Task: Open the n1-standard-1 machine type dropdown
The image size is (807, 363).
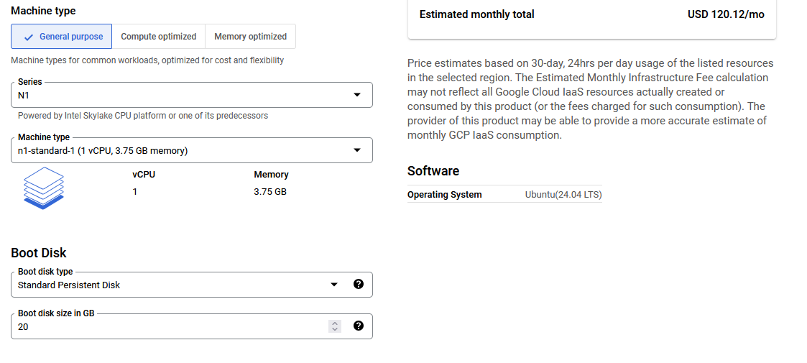Action: (191, 150)
